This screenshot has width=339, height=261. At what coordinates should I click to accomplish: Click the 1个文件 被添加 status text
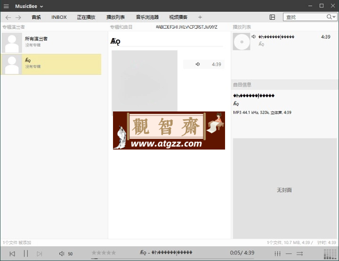point(17,243)
